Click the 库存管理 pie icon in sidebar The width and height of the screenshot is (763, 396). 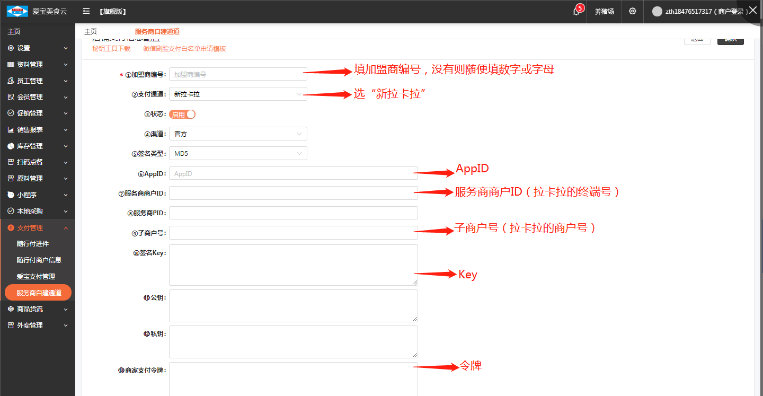(11, 146)
